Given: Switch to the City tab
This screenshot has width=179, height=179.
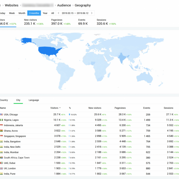Looking at the screenshot, I should (x=18, y=100).
